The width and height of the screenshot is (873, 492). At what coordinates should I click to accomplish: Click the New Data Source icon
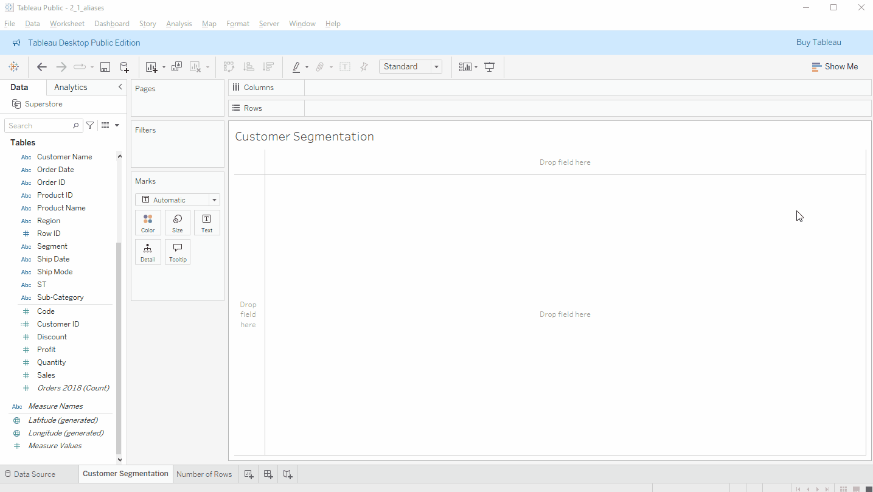pyautogui.click(x=124, y=67)
